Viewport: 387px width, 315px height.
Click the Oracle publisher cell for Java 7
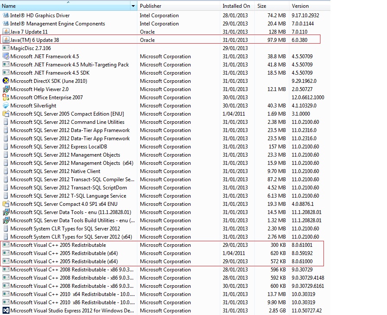coord(147,32)
